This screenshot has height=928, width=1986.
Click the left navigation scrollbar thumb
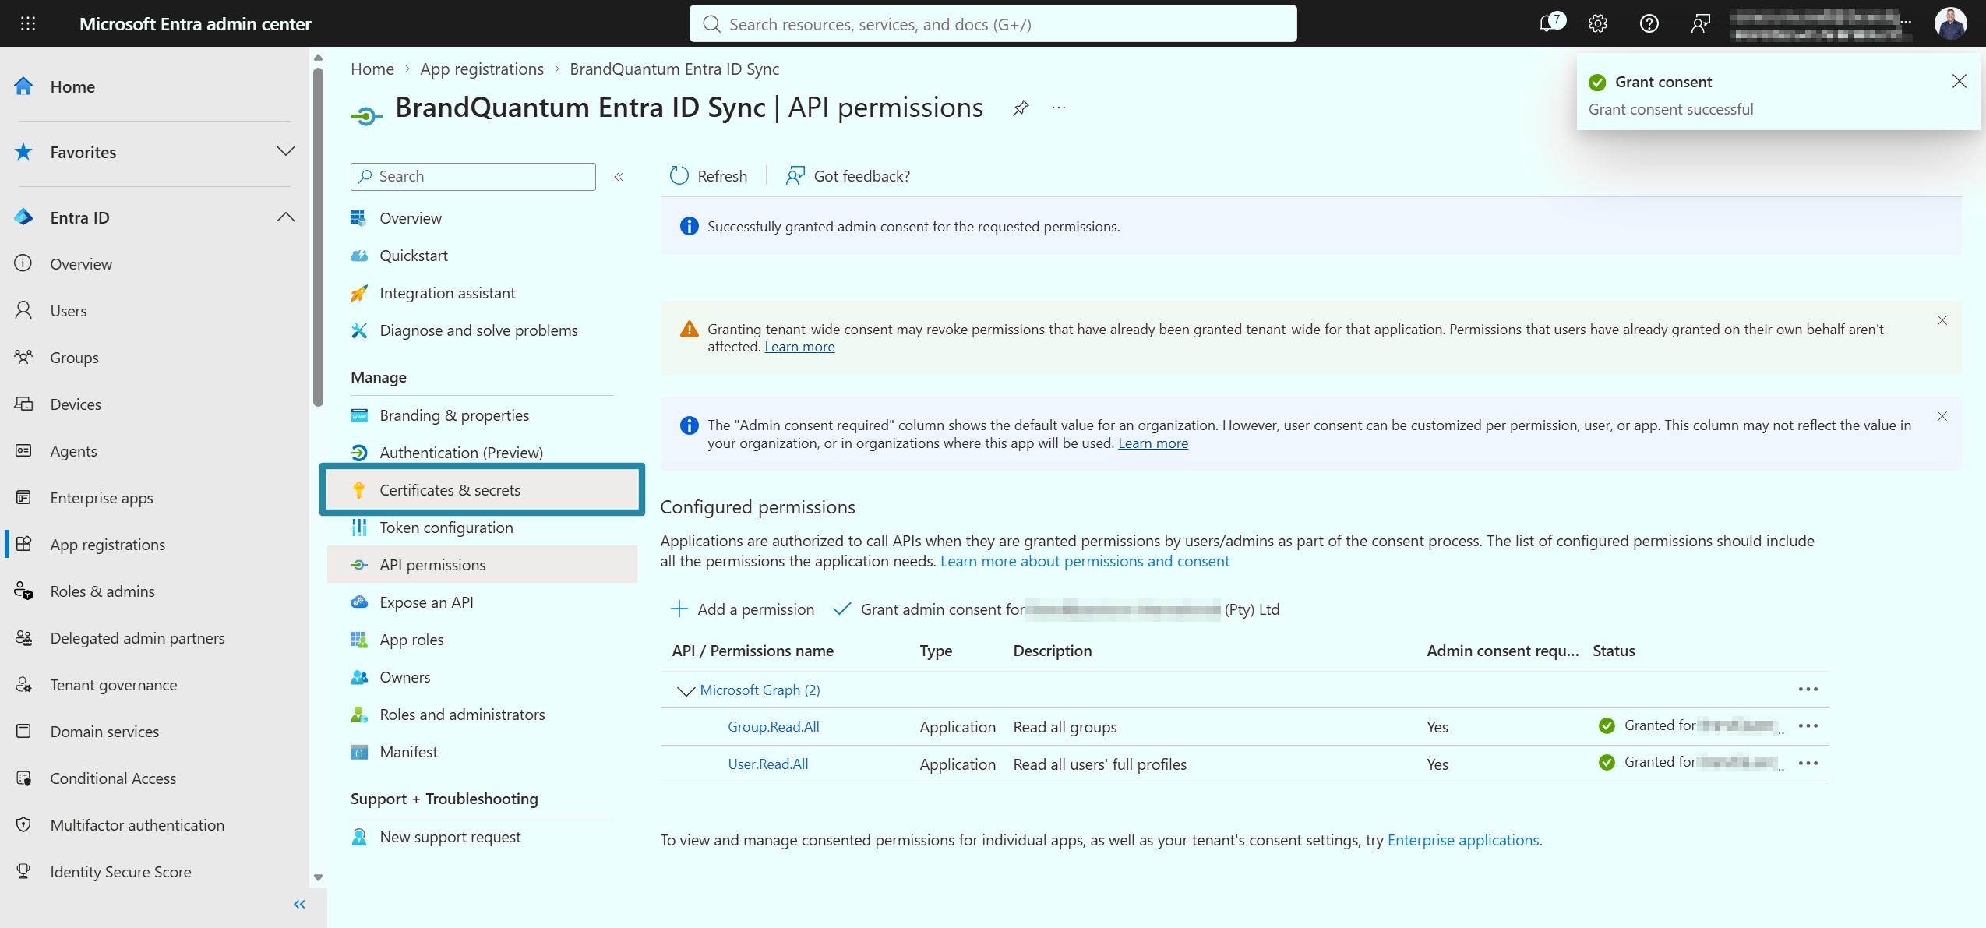318,238
